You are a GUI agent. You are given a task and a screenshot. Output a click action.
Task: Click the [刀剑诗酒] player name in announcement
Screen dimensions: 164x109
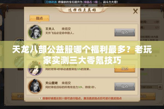(51, 2)
